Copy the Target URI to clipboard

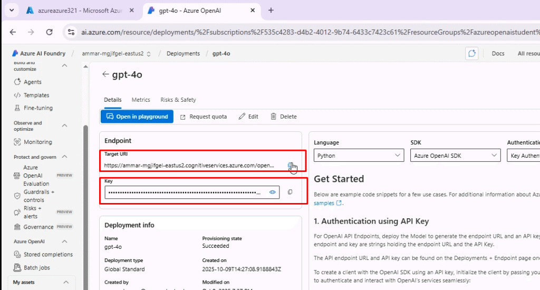290,166
